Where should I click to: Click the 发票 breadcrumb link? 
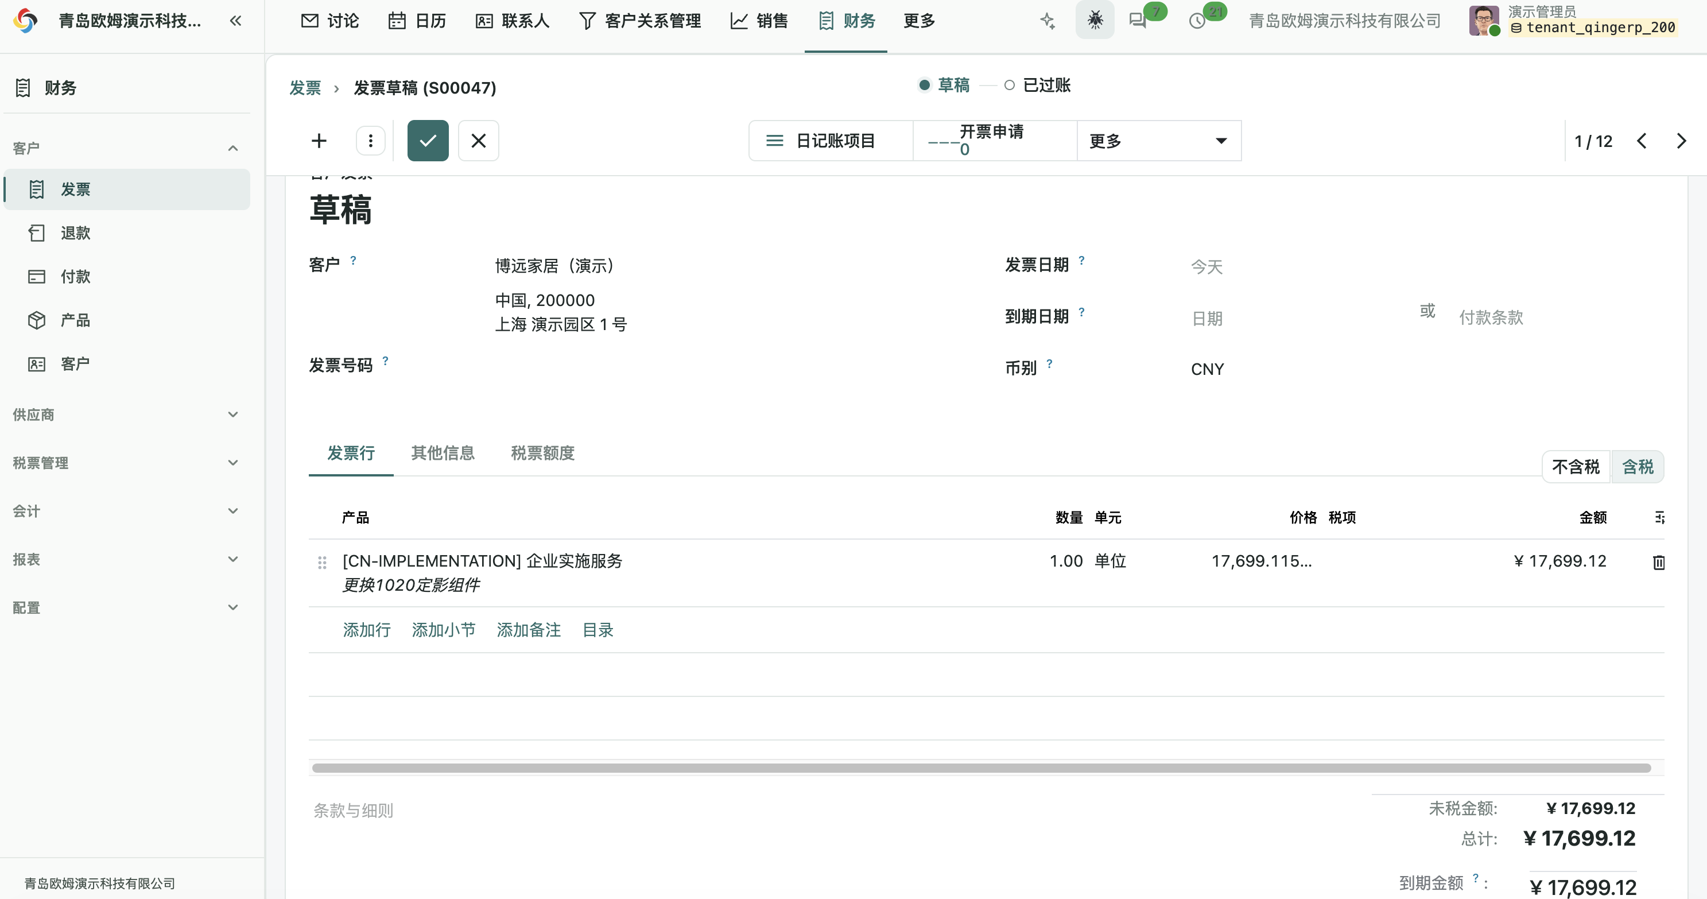(305, 87)
